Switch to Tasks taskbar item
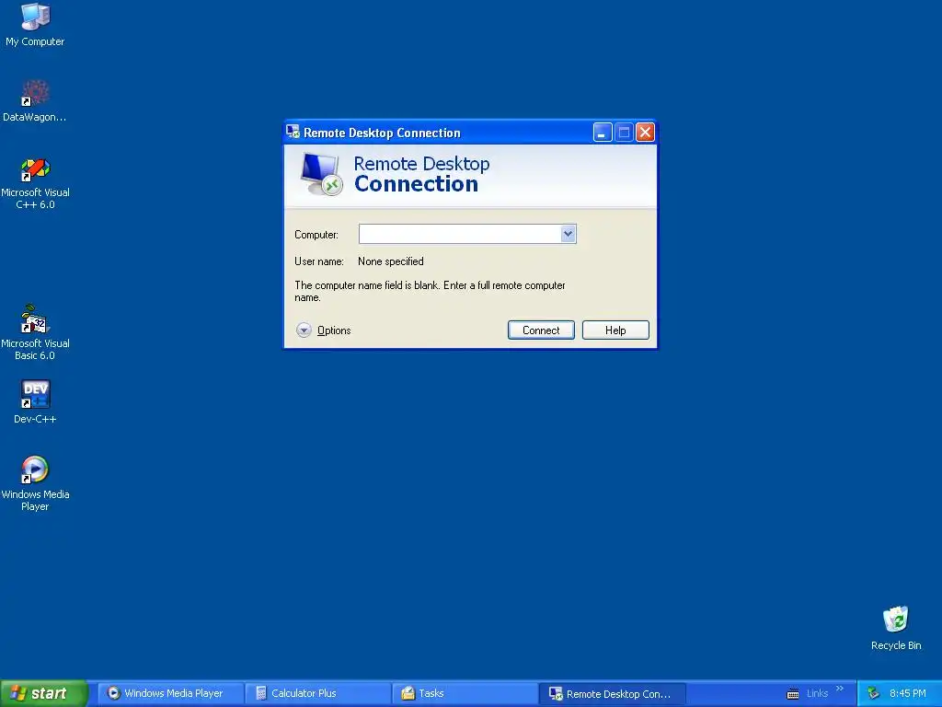Screen dimensions: 942x707 coord(465,693)
